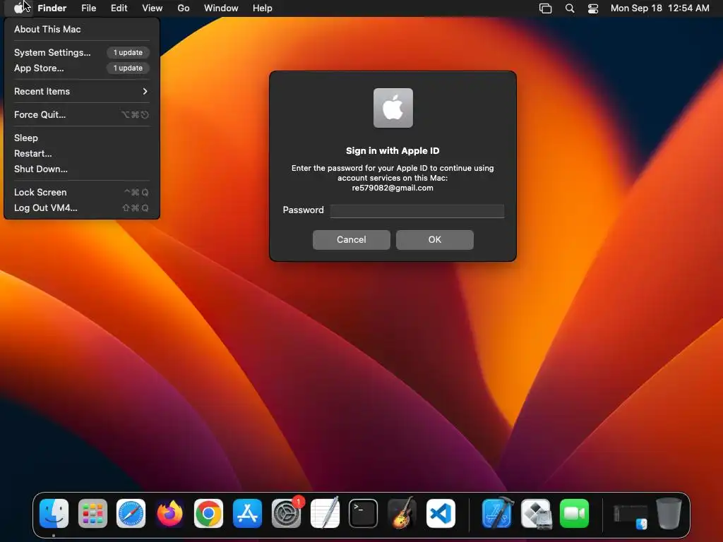Open Finder from the Dock
Image resolution: width=723 pixels, height=542 pixels.
click(x=54, y=514)
